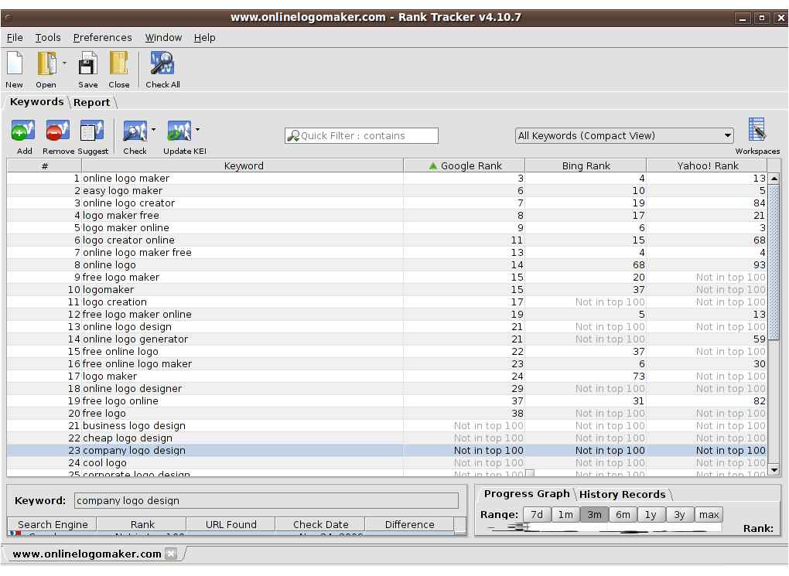This screenshot has width=789, height=576.
Task: Select the 7d range toggle
Action: 535,515
